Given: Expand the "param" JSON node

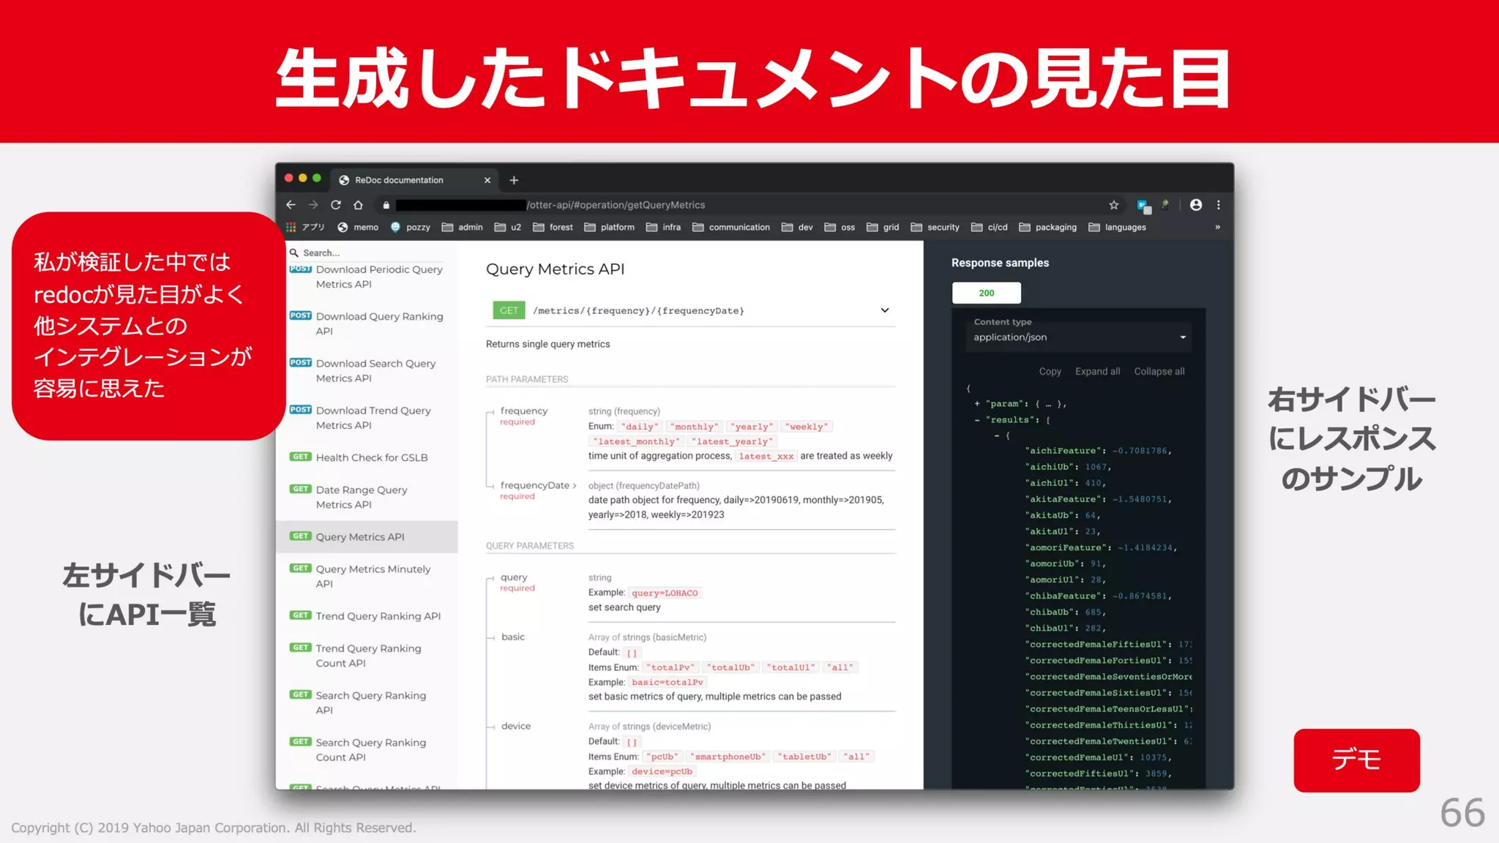Looking at the screenshot, I should coord(977,404).
